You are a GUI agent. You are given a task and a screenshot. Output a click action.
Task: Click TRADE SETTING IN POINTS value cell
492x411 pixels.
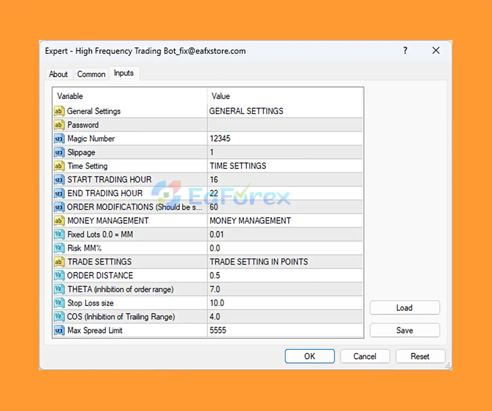click(x=285, y=262)
